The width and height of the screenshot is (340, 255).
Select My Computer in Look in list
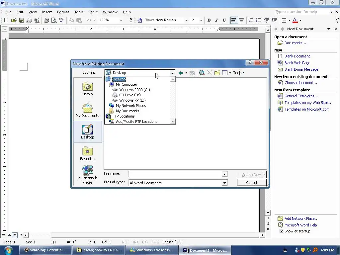(127, 84)
